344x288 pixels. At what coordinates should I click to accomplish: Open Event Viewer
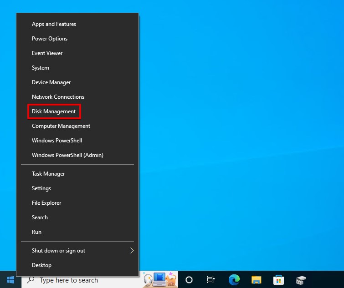coord(77,53)
